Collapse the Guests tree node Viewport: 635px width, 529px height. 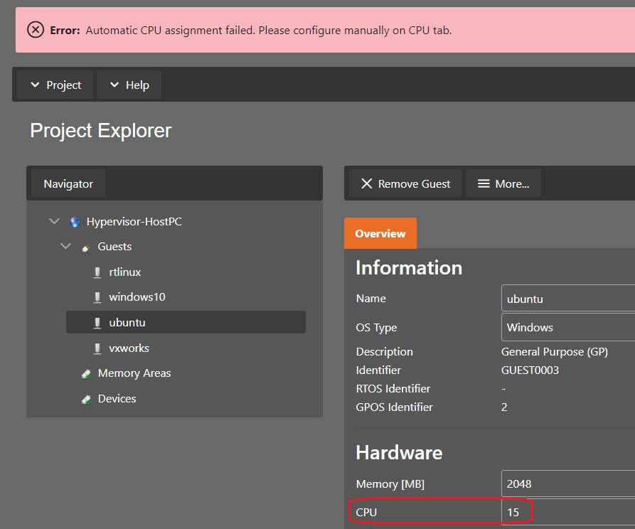click(x=66, y=247)
